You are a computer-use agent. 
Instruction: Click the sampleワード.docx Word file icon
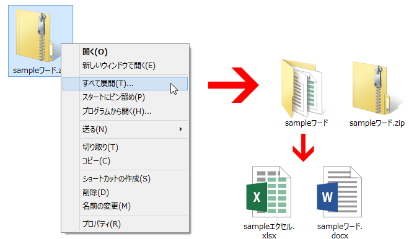pyautogui.click(x=340, y=191)
